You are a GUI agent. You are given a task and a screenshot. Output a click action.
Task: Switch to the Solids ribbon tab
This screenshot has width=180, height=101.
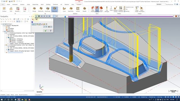pyautogui.click(x=28, y=4)
